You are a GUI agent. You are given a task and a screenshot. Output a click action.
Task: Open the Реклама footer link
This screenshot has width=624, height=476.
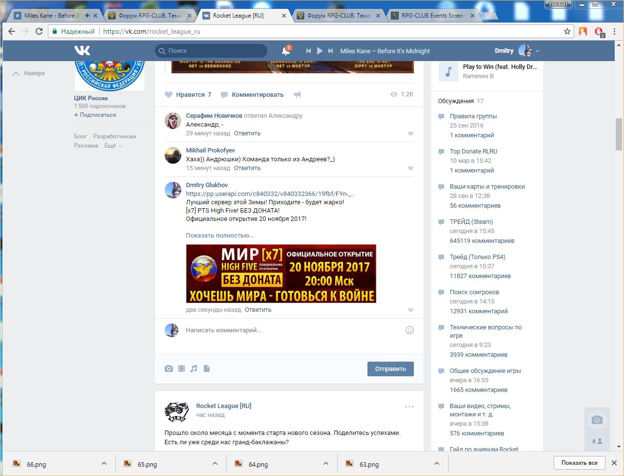coord(86,146)
